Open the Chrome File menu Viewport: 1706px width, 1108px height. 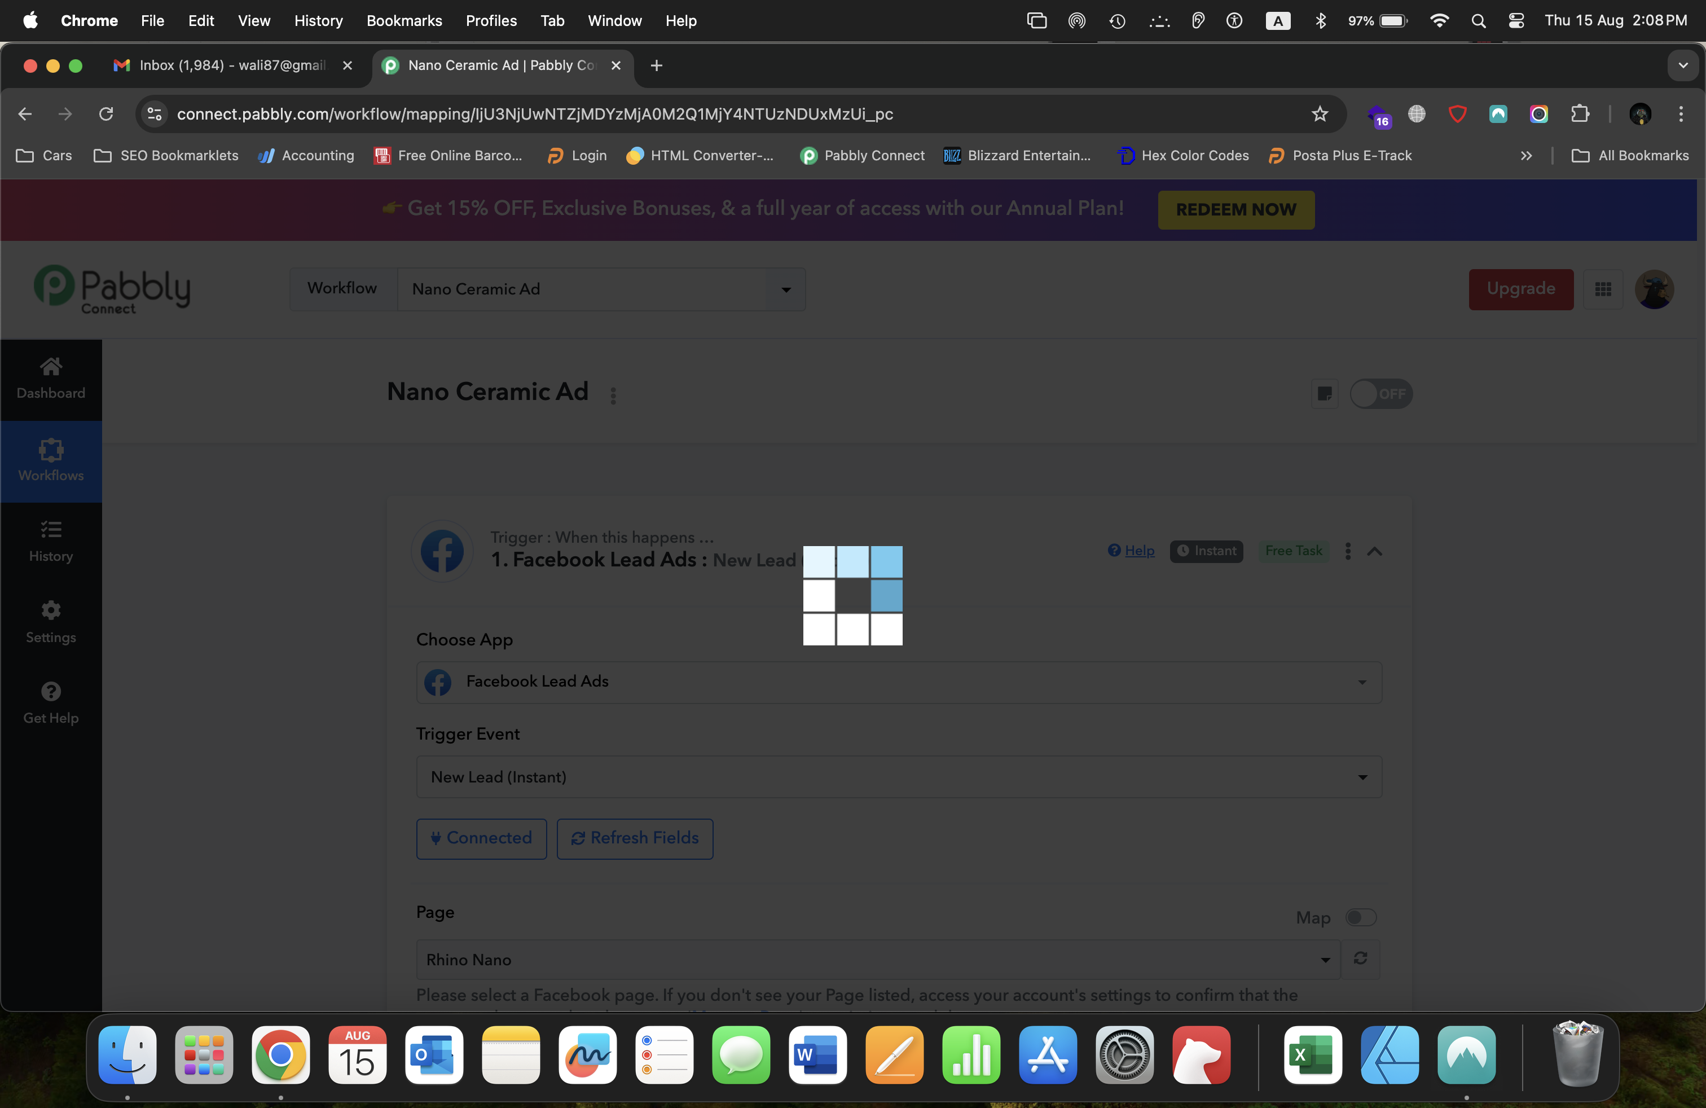click(x=153, y=21)
